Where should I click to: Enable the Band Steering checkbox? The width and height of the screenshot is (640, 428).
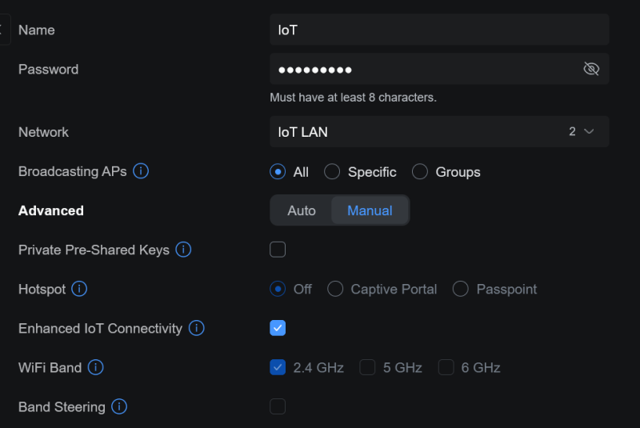278,406
